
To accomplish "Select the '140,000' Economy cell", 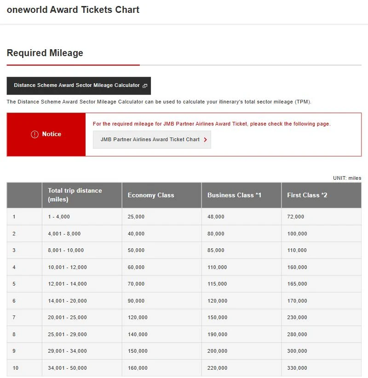I will (x=161, y=334).
